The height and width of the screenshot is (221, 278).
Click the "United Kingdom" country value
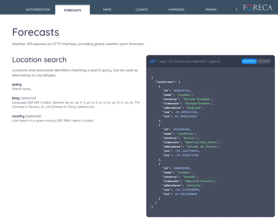click(x=197, y=99)
